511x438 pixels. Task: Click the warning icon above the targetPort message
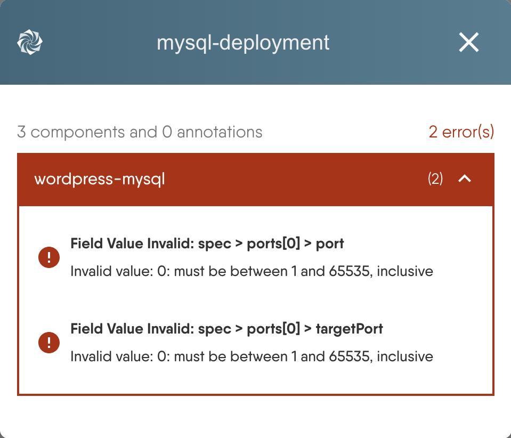(49, 343)
